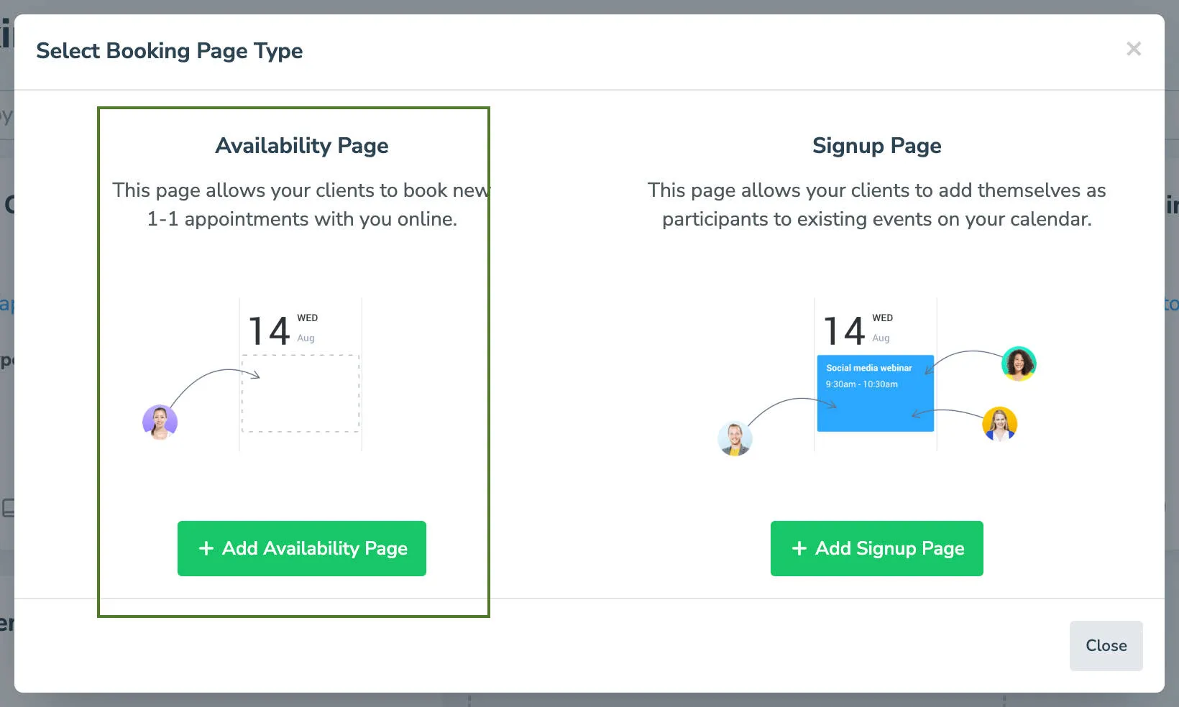
Task: Close the dialog using the X icon
Action: click(1134, 49)
